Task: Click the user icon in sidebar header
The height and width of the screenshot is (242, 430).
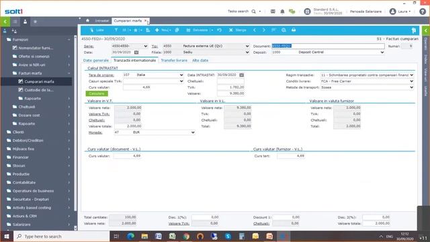Action: pyautogui.click(x=25, y=22)
